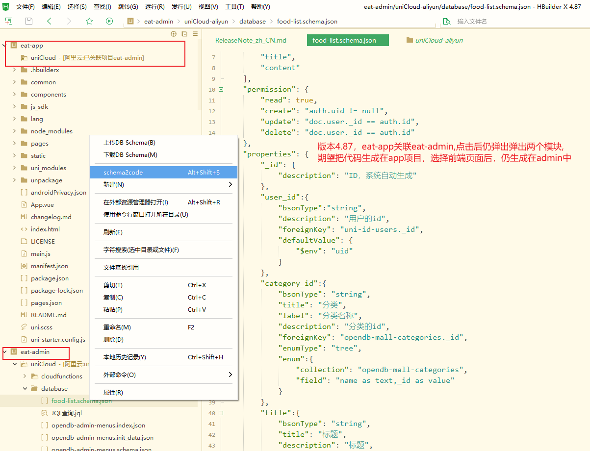Viewport: 590px width, 451px height.
Task: Click the new file icon in toolbar
Action: [9, 21]
